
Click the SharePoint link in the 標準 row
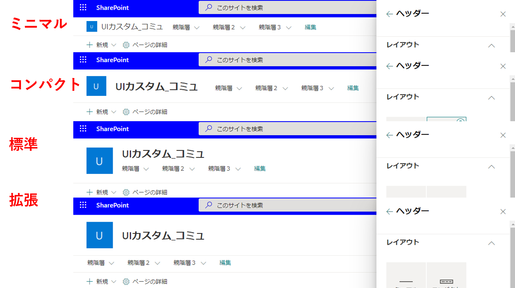[x=112, y=129]
